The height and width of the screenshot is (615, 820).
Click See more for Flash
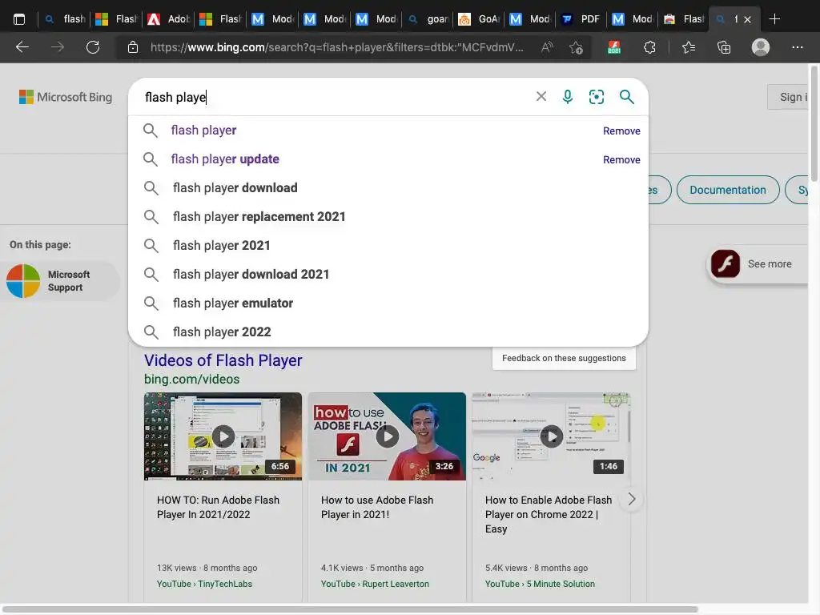tap(770, 264)
